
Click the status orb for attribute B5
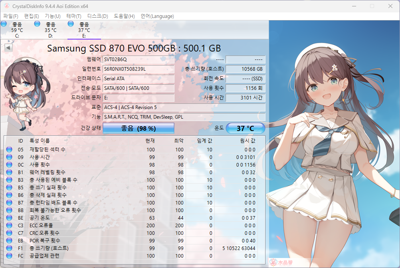(9, 187)
